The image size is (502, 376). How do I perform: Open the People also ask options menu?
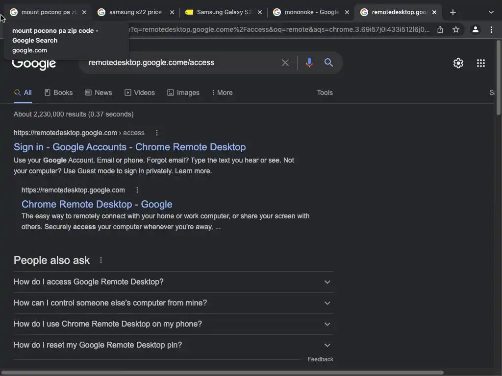point(101,260)
